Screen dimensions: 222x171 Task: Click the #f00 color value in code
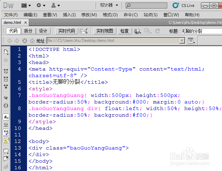coord(139,115)
